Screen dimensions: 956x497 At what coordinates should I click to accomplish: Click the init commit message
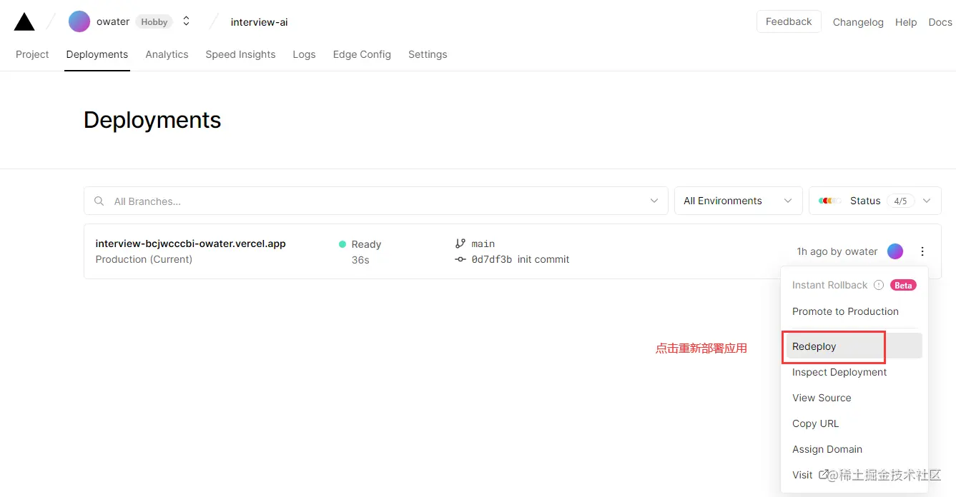pyautogui.click(x=543, y=259)
